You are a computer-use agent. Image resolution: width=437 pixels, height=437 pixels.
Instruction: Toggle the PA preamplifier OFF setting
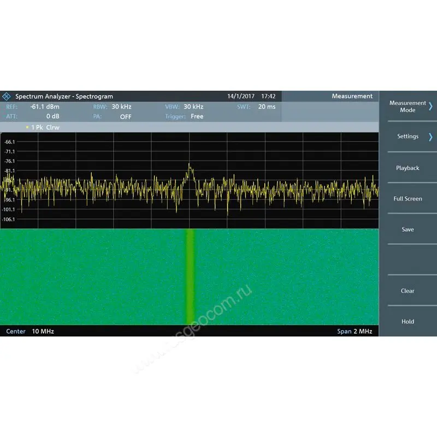[125, 116]
